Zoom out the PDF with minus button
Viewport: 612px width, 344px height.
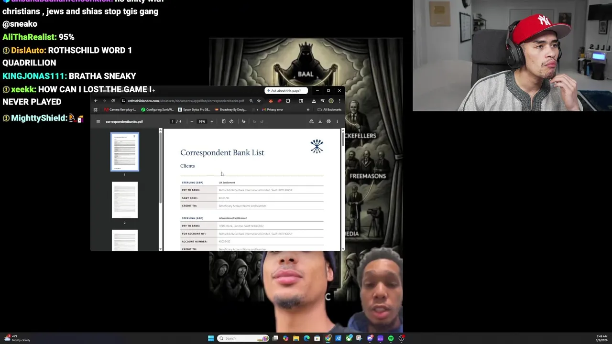192,121
